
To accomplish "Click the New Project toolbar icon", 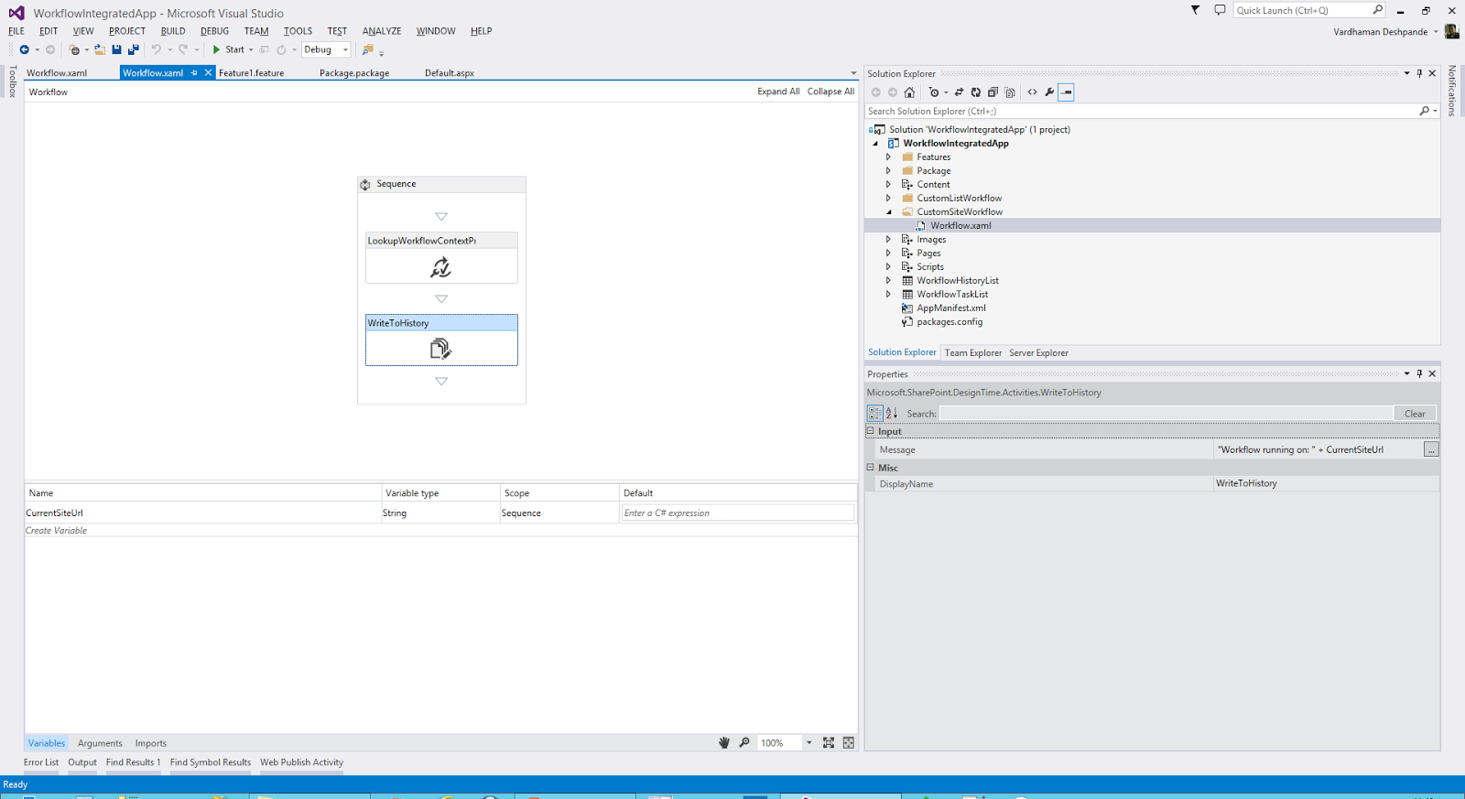I will coord(74,49).
